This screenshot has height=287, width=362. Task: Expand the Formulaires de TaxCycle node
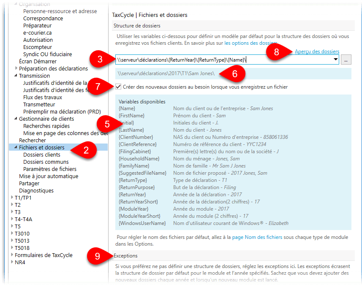[12, 255]
